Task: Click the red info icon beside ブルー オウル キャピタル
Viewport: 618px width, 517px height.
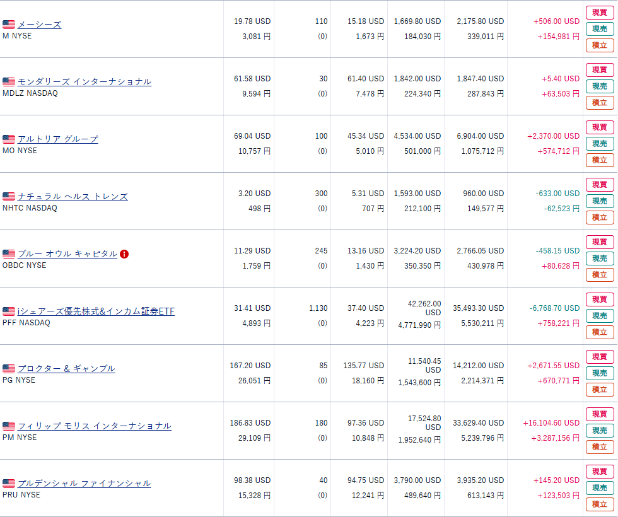Action: [x=124, y=254]
